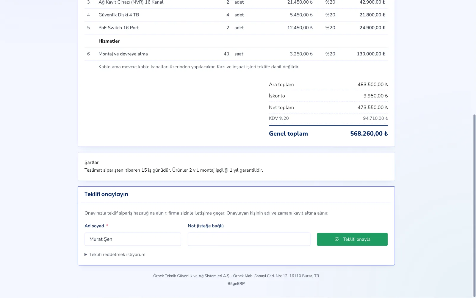
Task: Click the Şartlar heading
Action: [x=92, y=162]
